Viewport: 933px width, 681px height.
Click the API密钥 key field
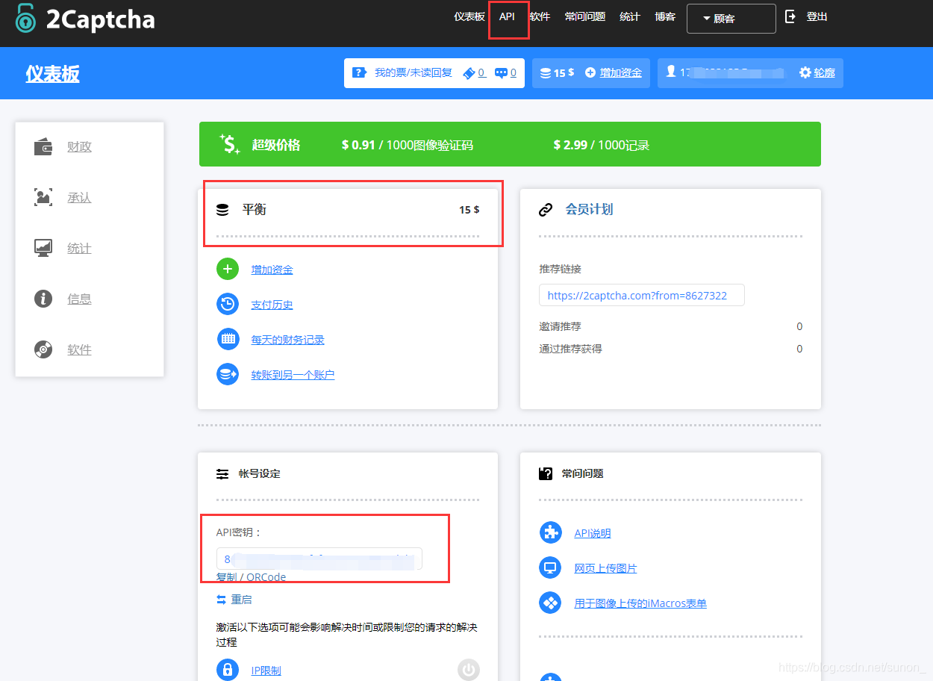pos(319,559)
